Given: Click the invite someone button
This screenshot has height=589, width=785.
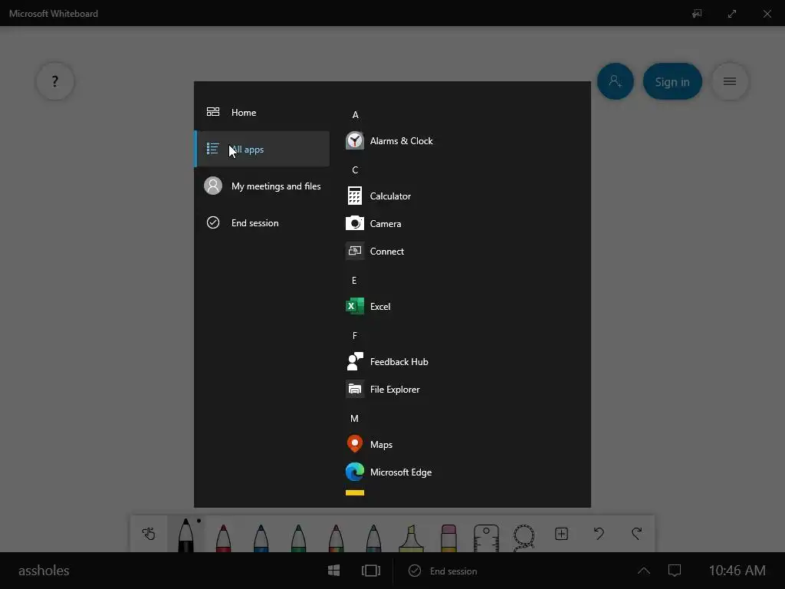Looking at the screenshot, I should pos(616,81).
